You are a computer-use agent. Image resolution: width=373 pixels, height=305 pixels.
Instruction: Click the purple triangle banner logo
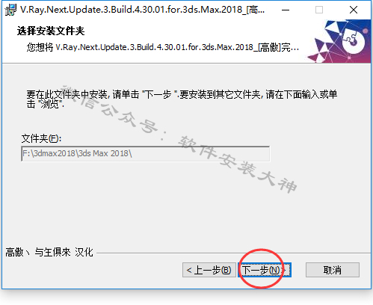tap(339, 41)
